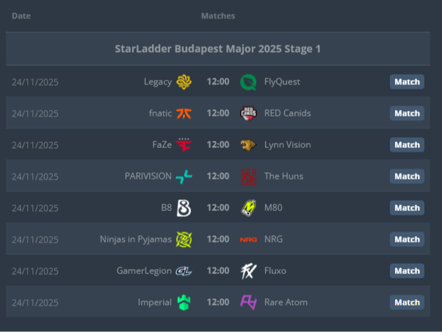Click the B8 team logo
Image resolution: width=442 pixels, height=332 pixels.
[184, 207]
